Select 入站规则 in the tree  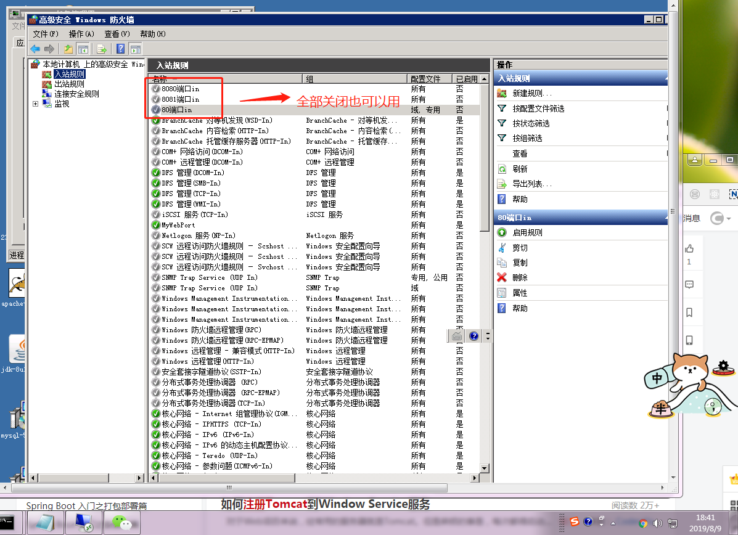pos(70,74)
